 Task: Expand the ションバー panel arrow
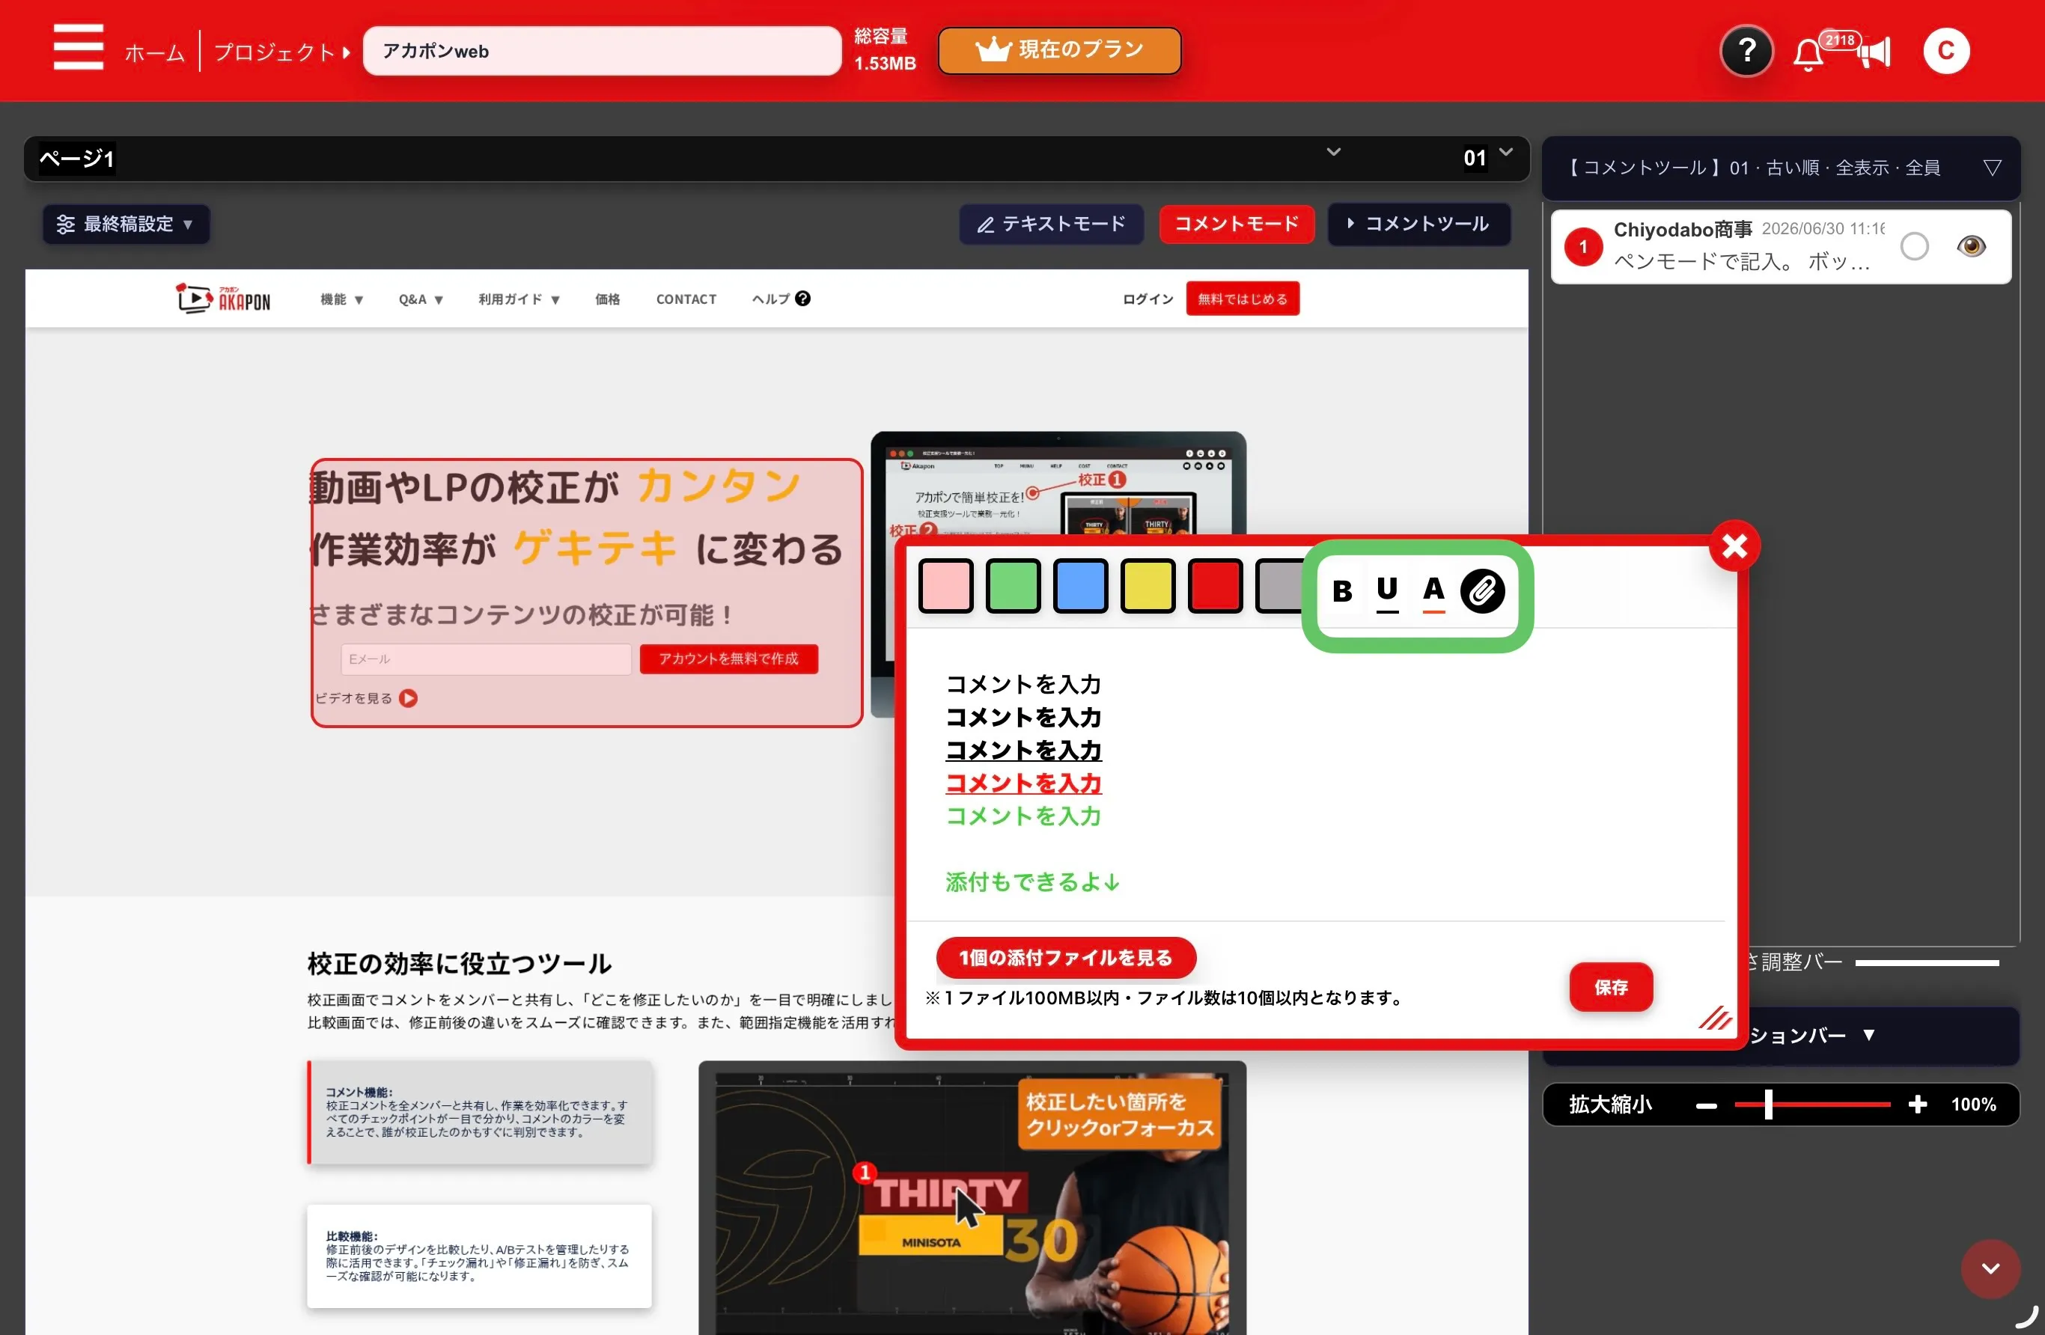tap(1868, 1035)
